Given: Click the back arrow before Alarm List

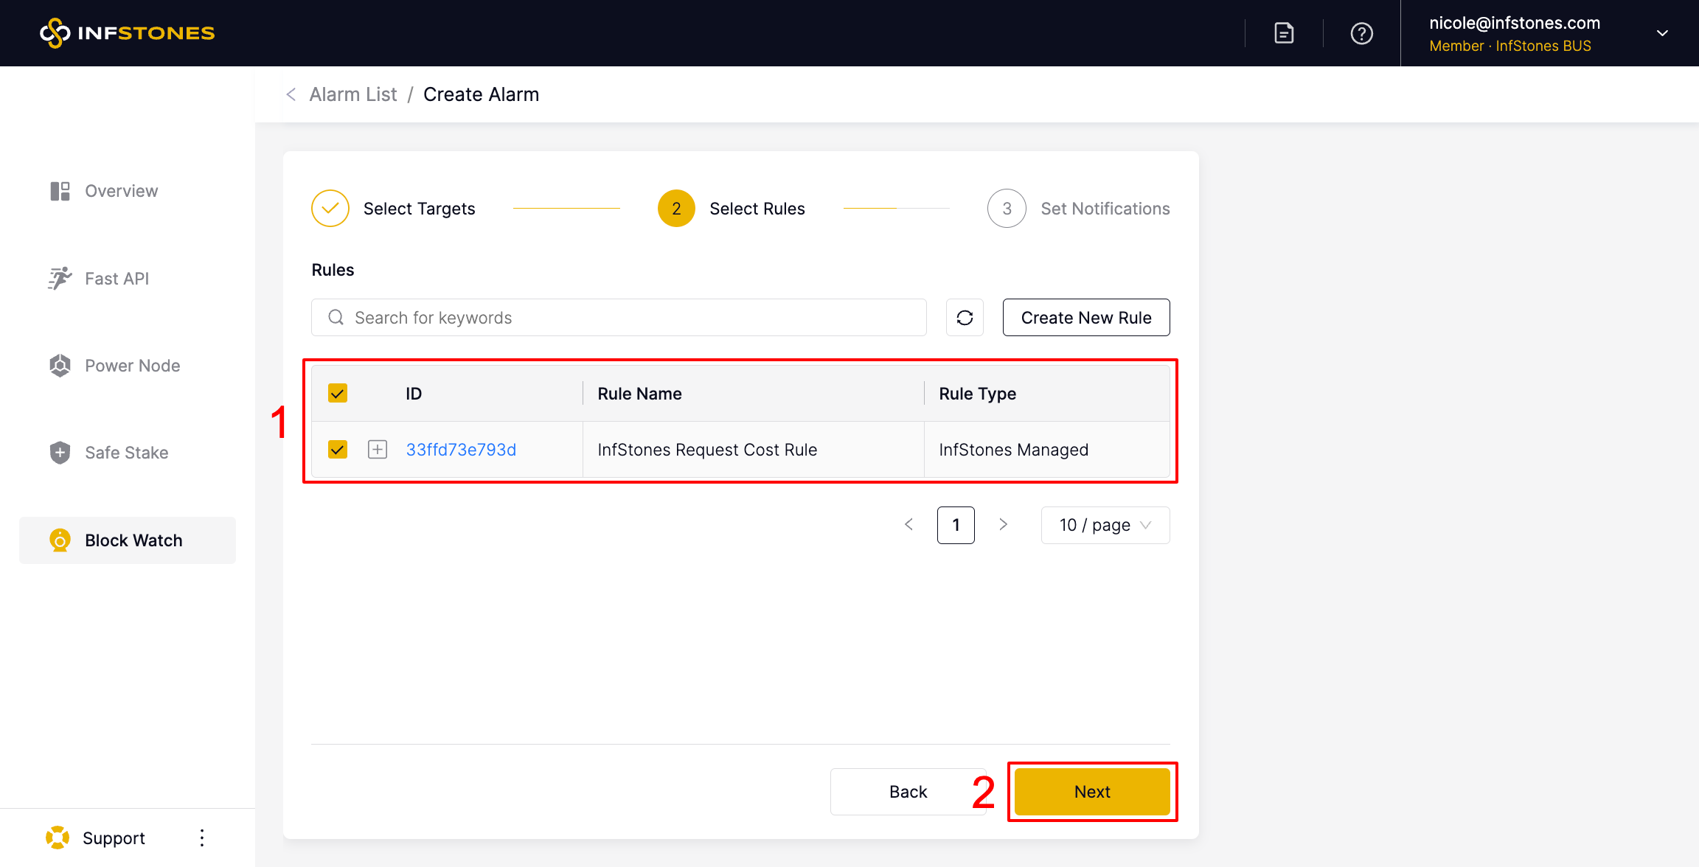Looking at the screenshot, I should [x=291, y=94].
